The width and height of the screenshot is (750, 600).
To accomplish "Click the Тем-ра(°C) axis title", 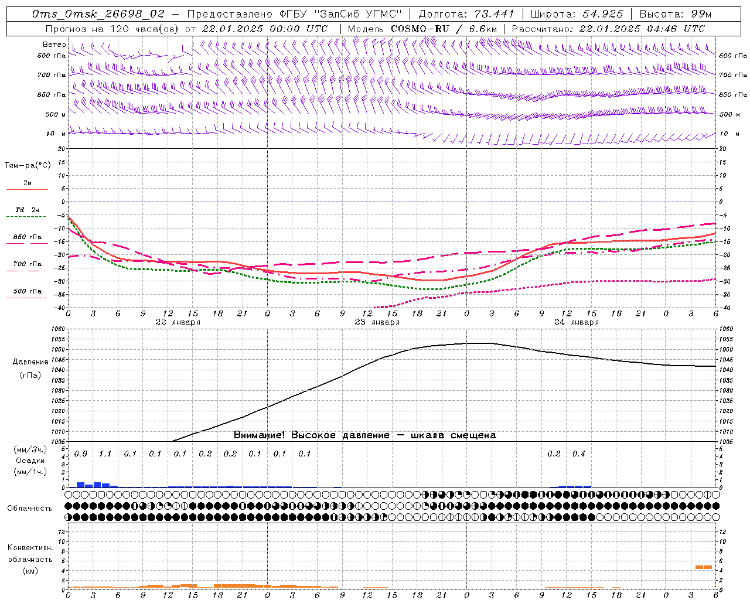I will pos(28,166).
